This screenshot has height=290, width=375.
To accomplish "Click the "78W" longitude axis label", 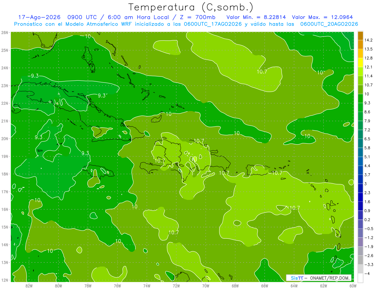I will pyautogui.click(x=88, y=286).
